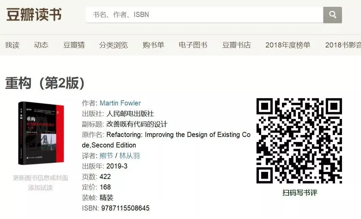Open the 2018书影音 nav link
The image size is (361, 219).
[x=343, y=45]
